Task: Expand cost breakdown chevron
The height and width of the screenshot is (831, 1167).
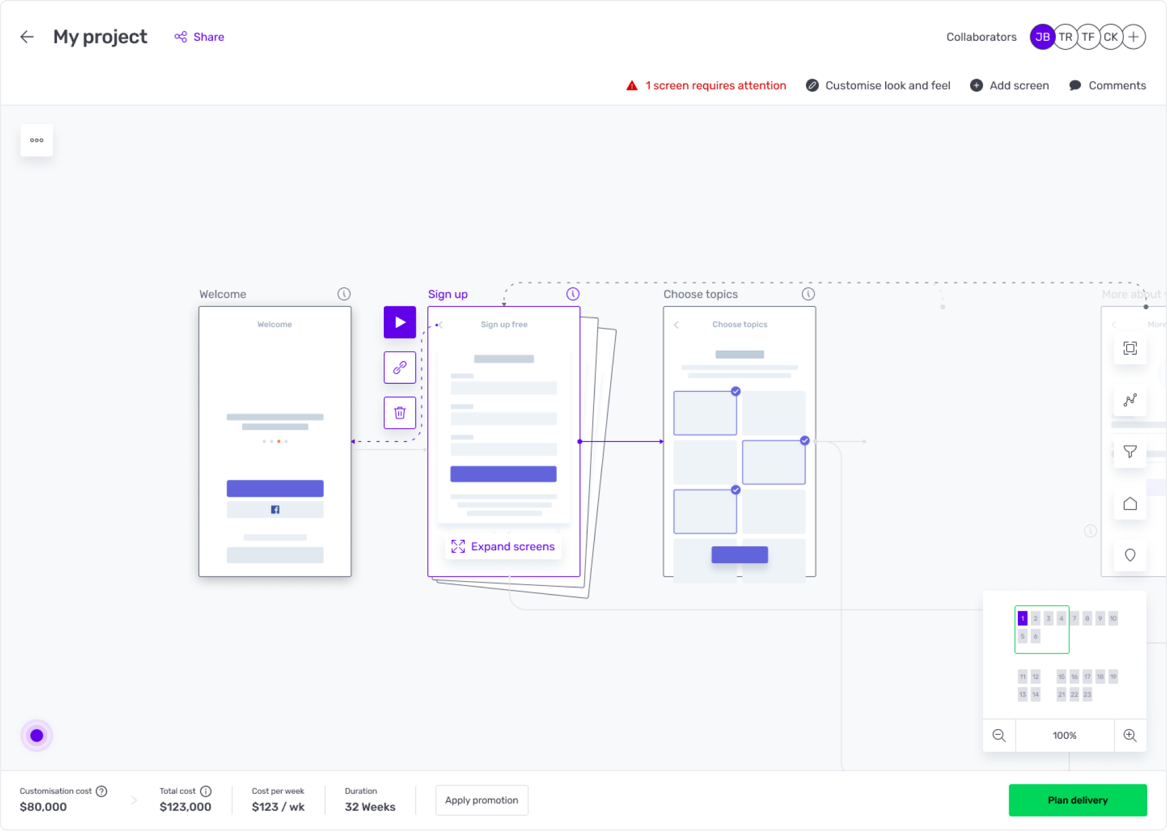Action: click(x=134, y=800)
